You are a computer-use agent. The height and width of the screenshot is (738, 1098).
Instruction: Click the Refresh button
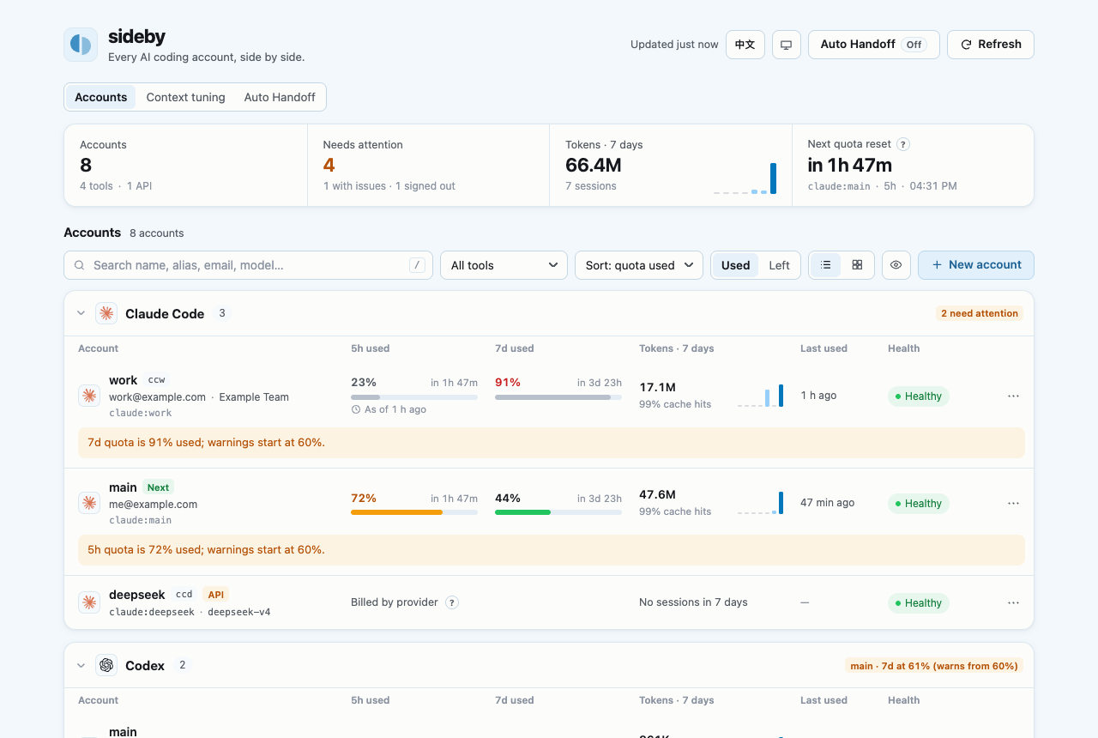point(990,45)
